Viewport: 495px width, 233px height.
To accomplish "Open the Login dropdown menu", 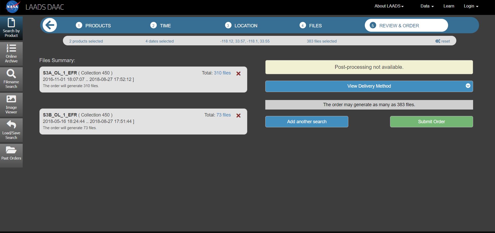I will tap(471, 6).
